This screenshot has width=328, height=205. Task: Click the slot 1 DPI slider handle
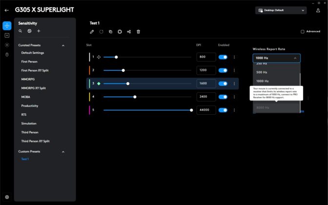point(116,57)
